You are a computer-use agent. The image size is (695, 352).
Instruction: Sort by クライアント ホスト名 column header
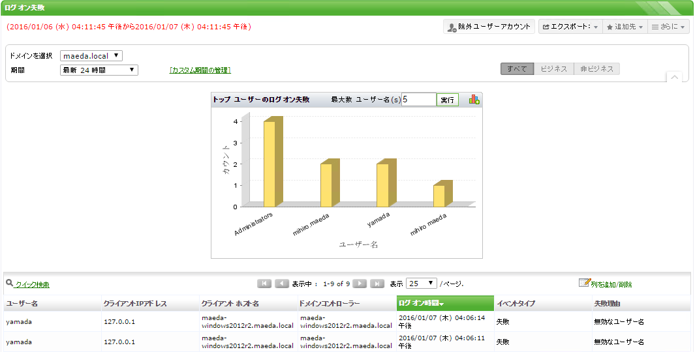point(249,303)
